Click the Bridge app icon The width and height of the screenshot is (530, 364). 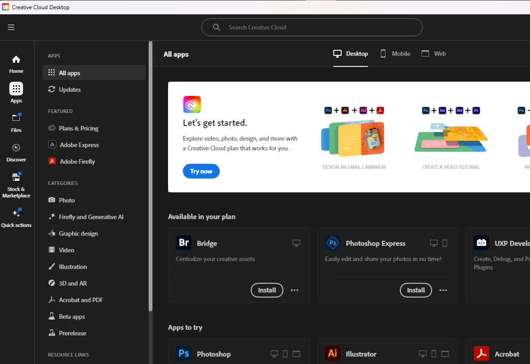[x=184, y=243]
